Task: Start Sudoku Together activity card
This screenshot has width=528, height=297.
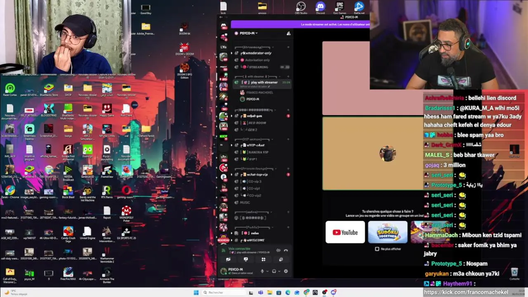Action: pyautogui.click(x=388, y=232)
